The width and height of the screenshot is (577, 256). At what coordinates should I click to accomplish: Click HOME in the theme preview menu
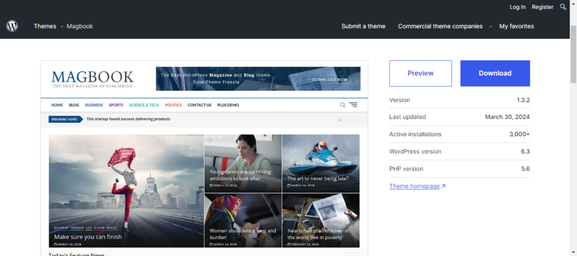tap(57, 105)
